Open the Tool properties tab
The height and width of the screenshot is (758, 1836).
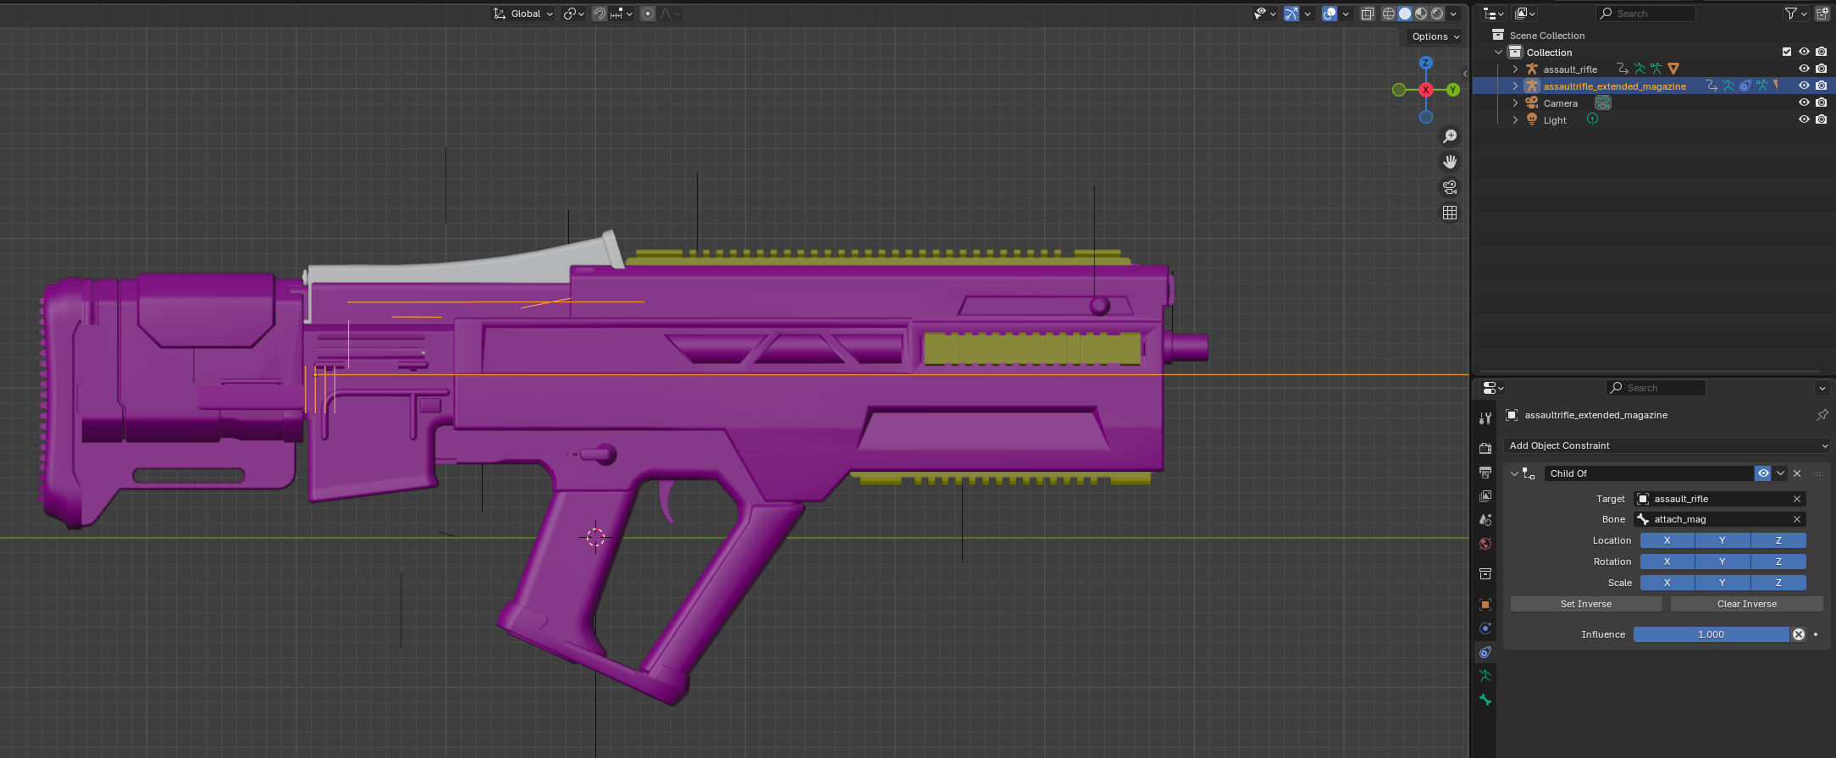pyautogui.click(x=1485, y=418)
